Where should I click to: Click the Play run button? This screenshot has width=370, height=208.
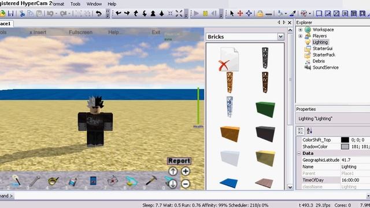[196, 13]
